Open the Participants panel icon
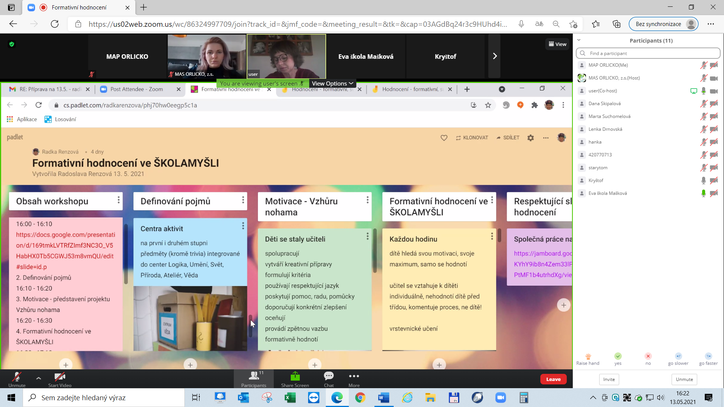The height and width of the screenshot is (407, 724). pyautogui.click(x=254, y=376)
